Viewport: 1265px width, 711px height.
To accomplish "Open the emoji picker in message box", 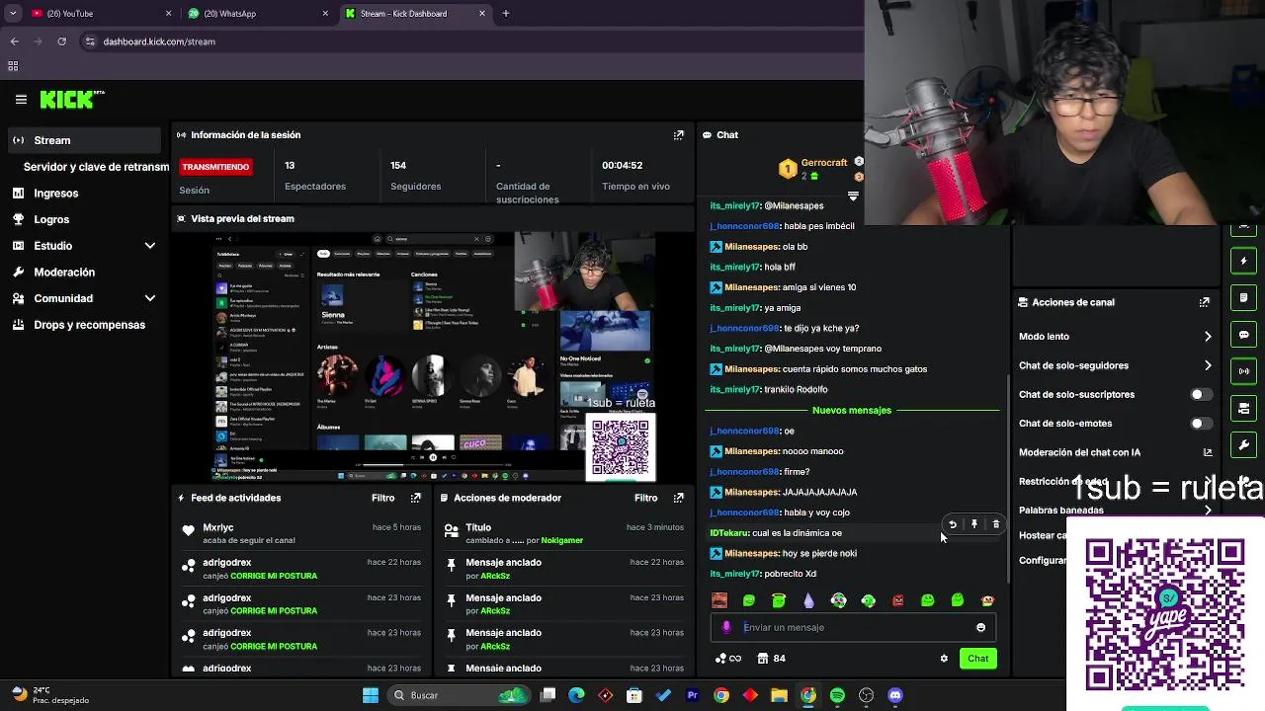I will tap(980, 627).
